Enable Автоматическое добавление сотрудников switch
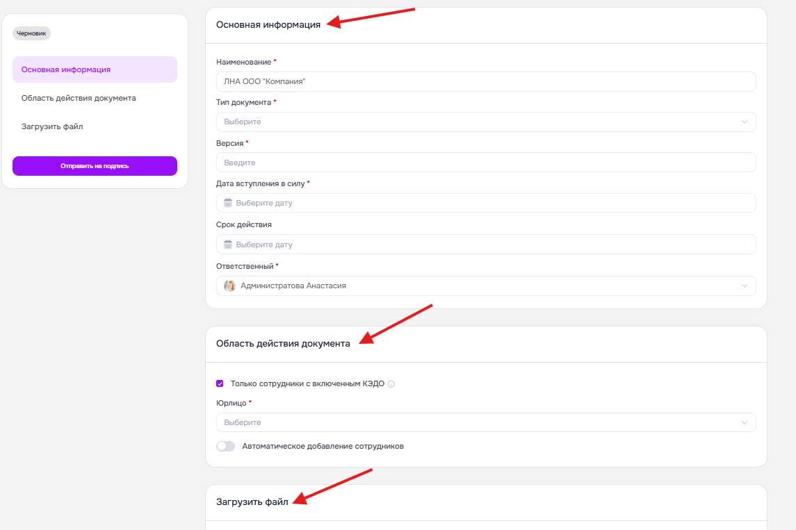This screenshot has height=530, width=796. click(x=225, y=447)
